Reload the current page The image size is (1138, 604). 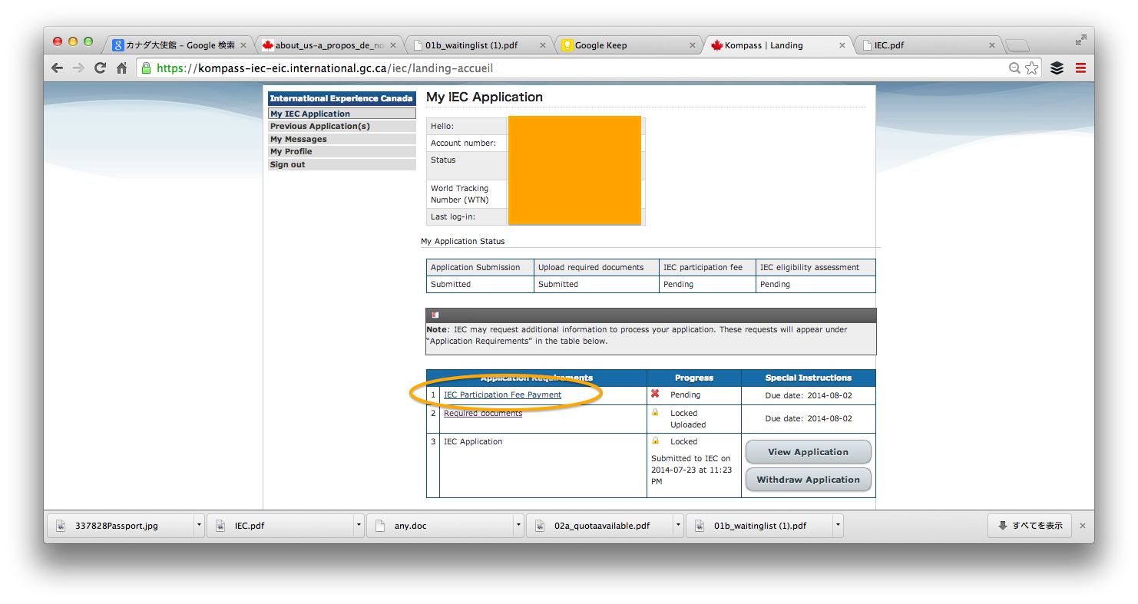[100, 68]
